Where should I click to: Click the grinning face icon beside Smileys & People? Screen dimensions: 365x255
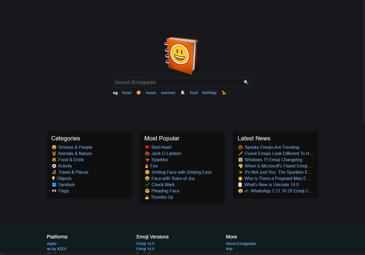(x=54, y=147)
